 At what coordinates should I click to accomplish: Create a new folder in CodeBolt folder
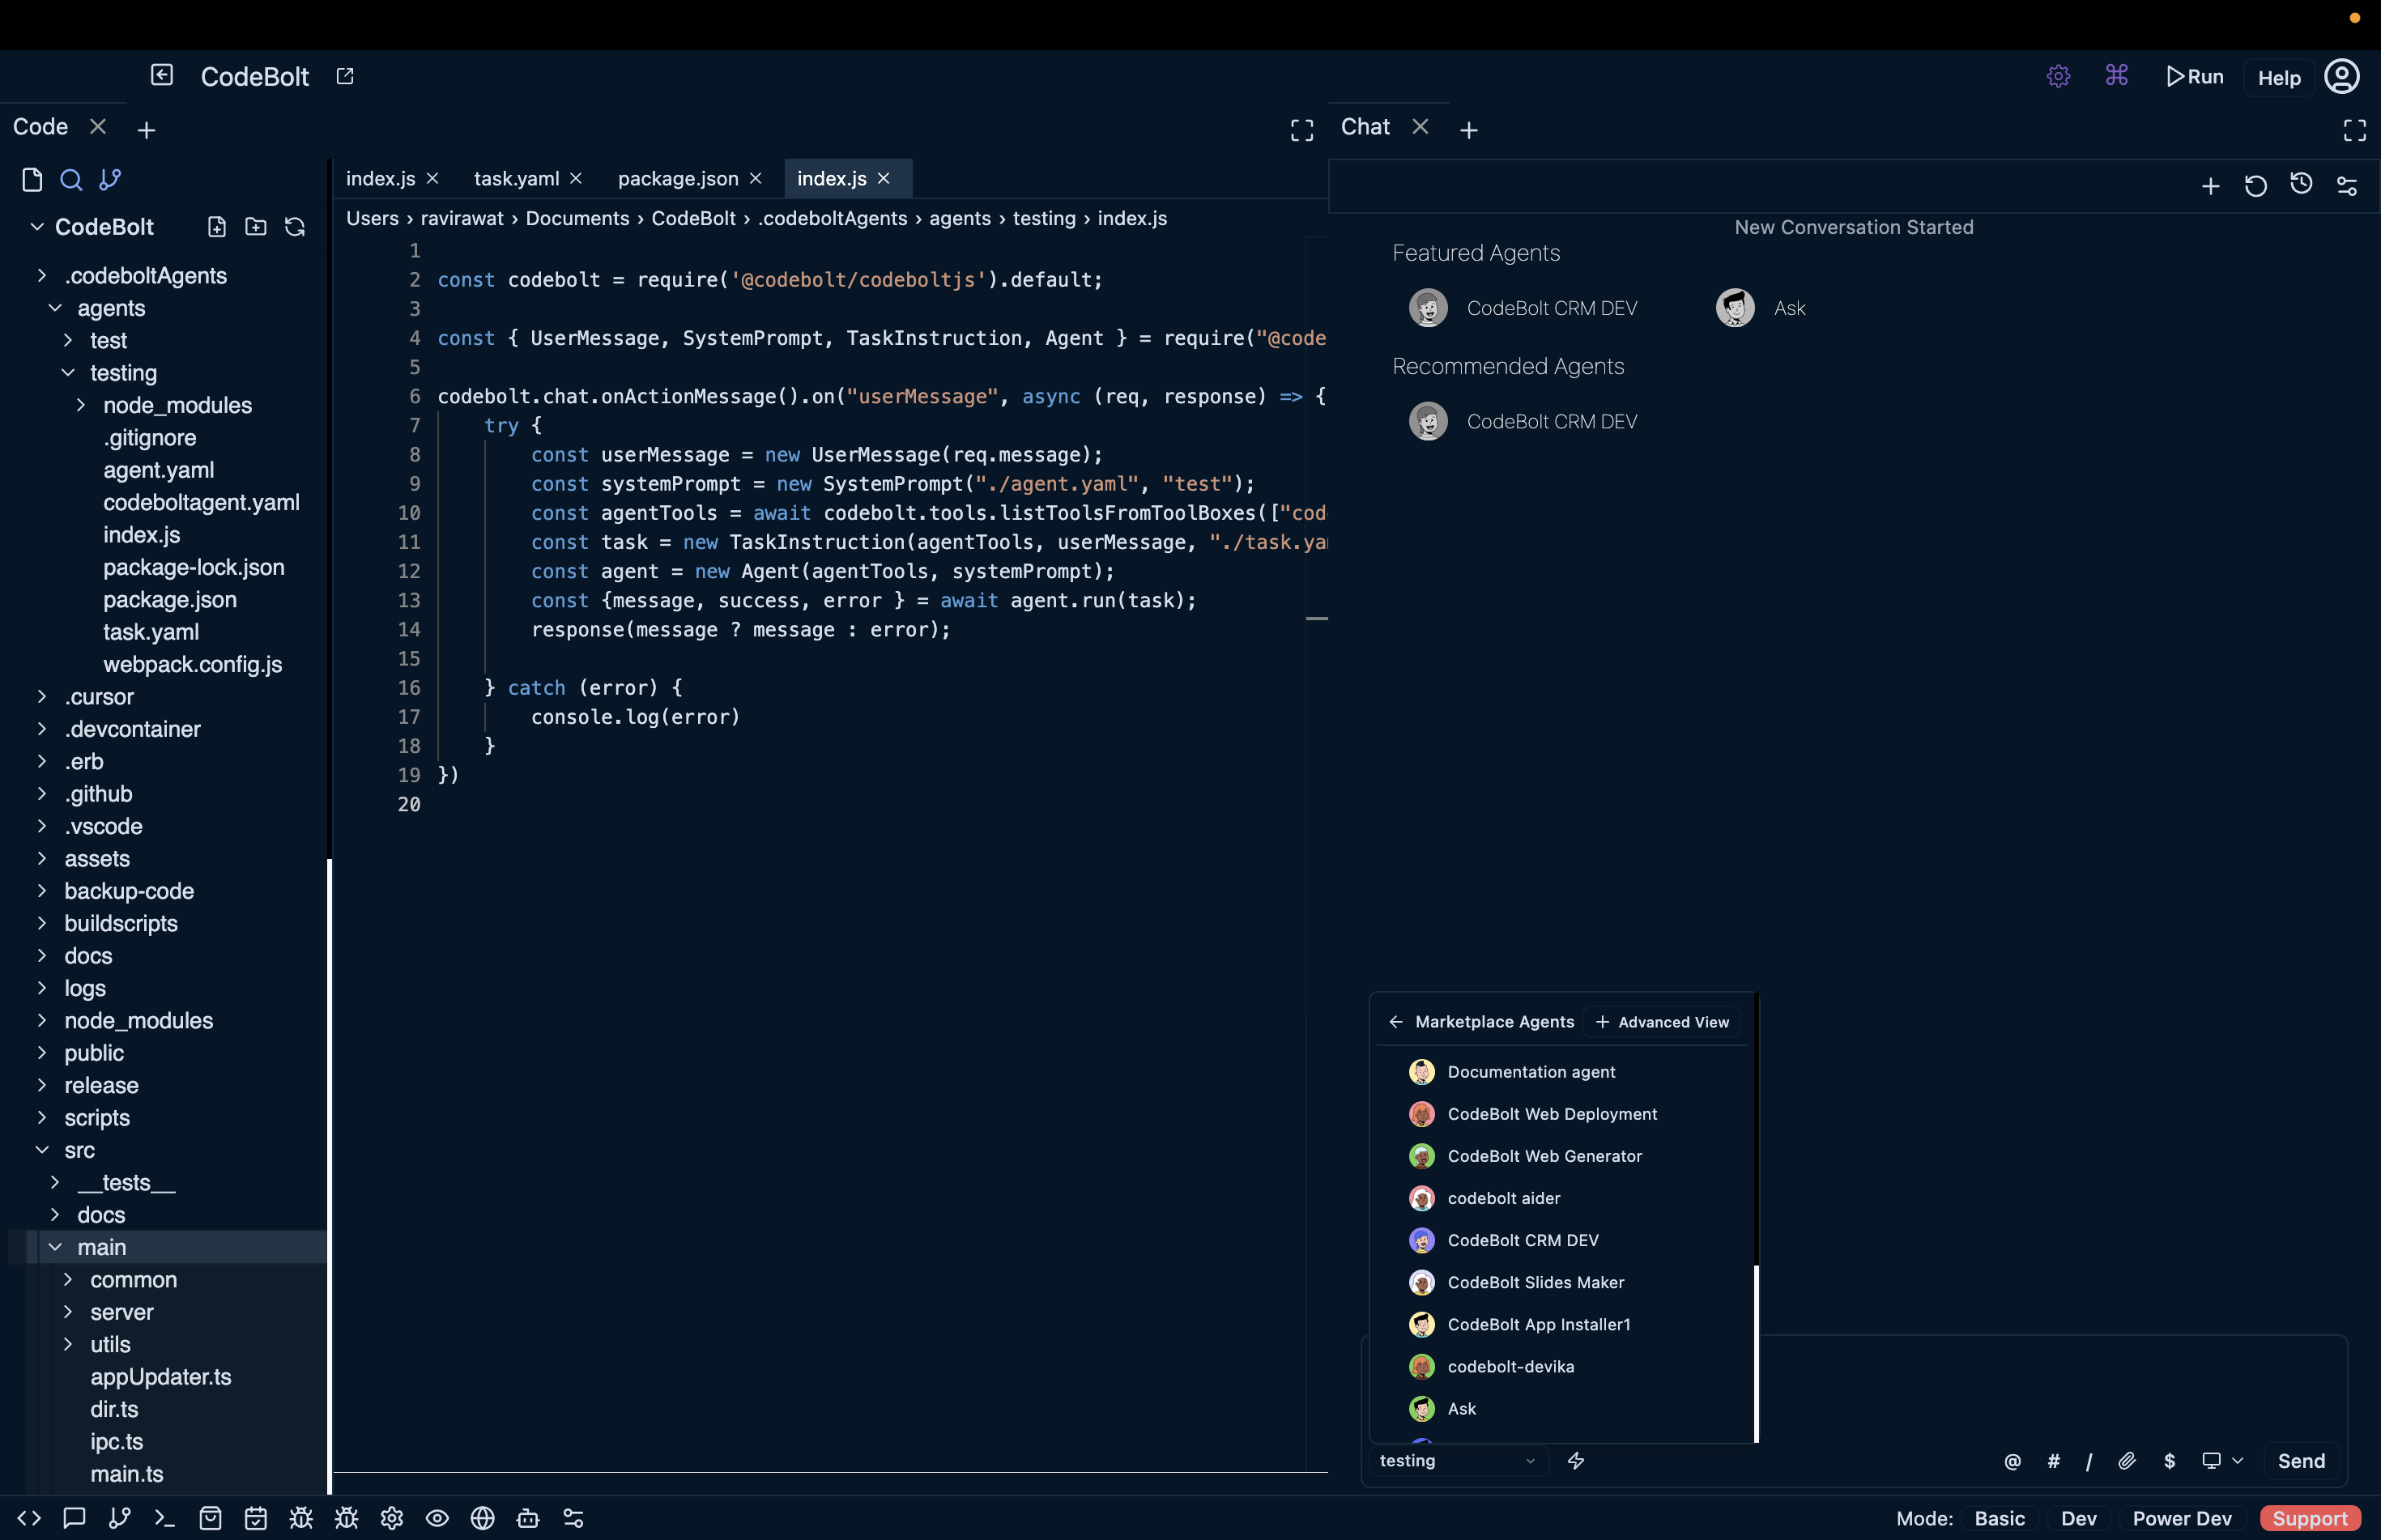[256, 227]
